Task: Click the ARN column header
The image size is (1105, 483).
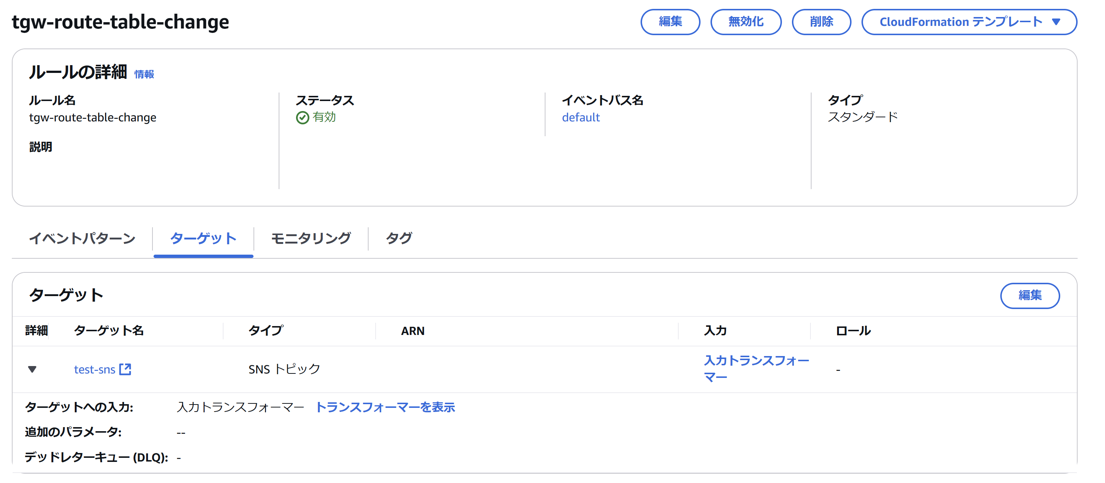Action: 412,331
